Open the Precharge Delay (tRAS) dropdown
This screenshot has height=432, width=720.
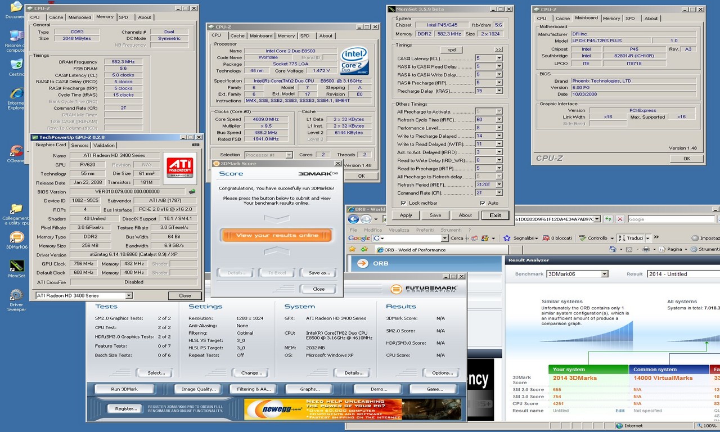tap(499, 91)
